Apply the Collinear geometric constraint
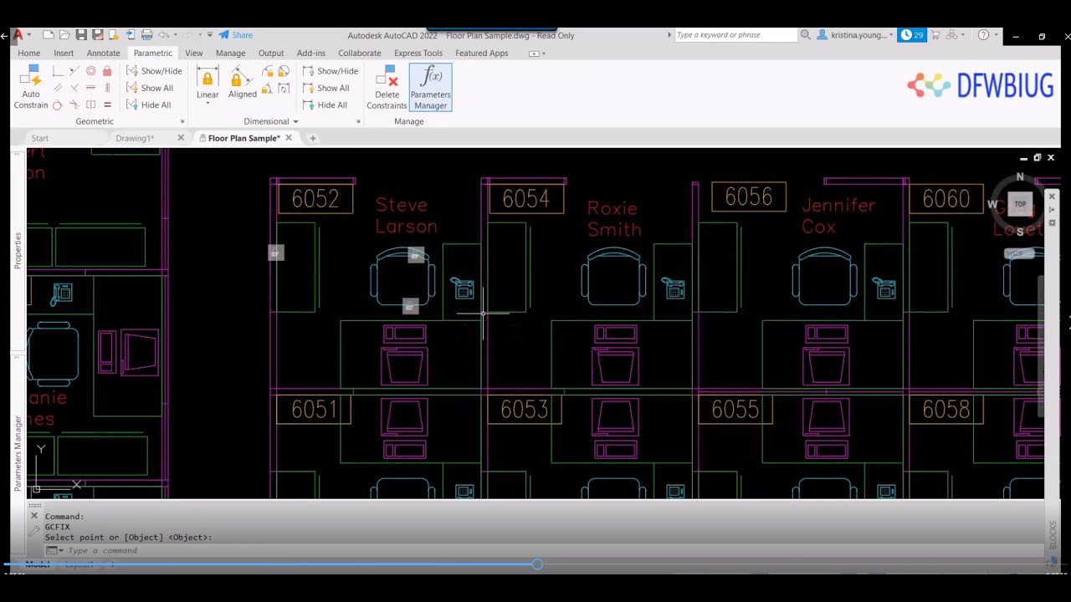The width and height of the screenshot is (1071, 602). (x=74, y=71)
